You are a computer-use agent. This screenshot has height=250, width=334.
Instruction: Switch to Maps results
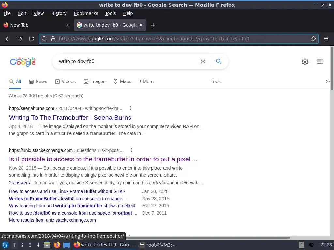[122, 82]
